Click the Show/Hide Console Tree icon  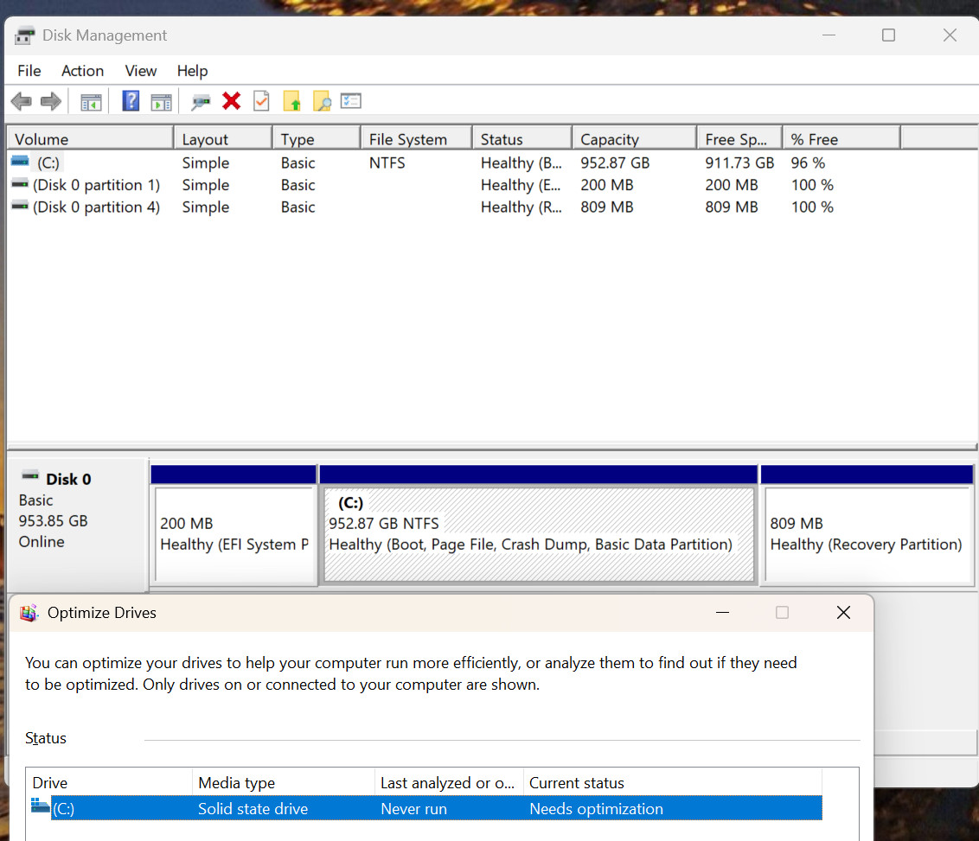coord(91,102)
